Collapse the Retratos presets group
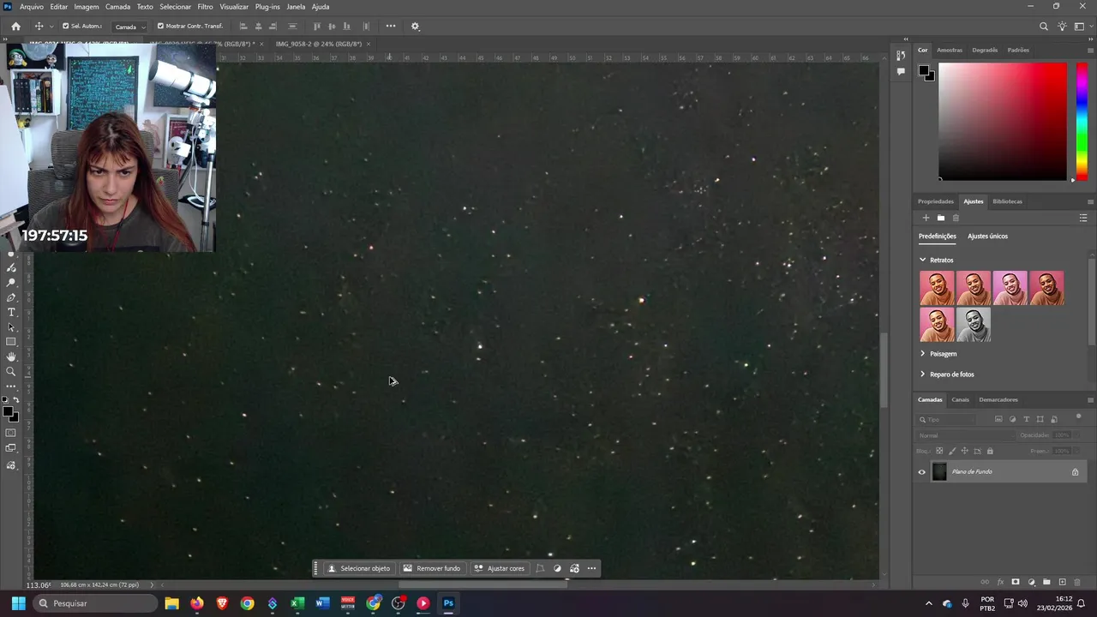The image size is (1097, 617). [x=923, y=260]
